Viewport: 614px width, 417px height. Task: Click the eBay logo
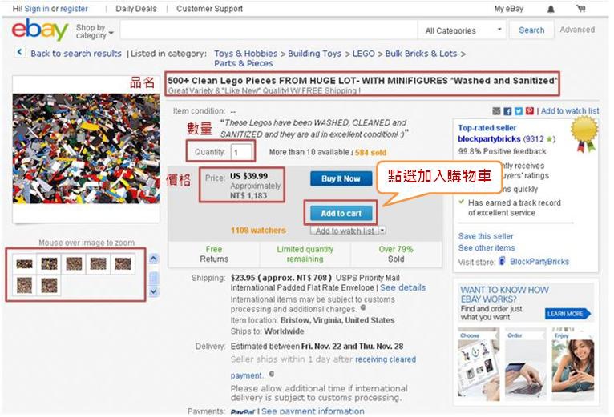(x=39, y=30)
